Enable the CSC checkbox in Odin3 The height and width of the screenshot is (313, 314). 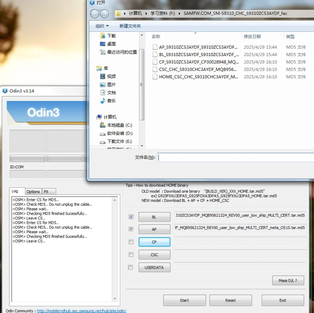click(x=131, y=255)
